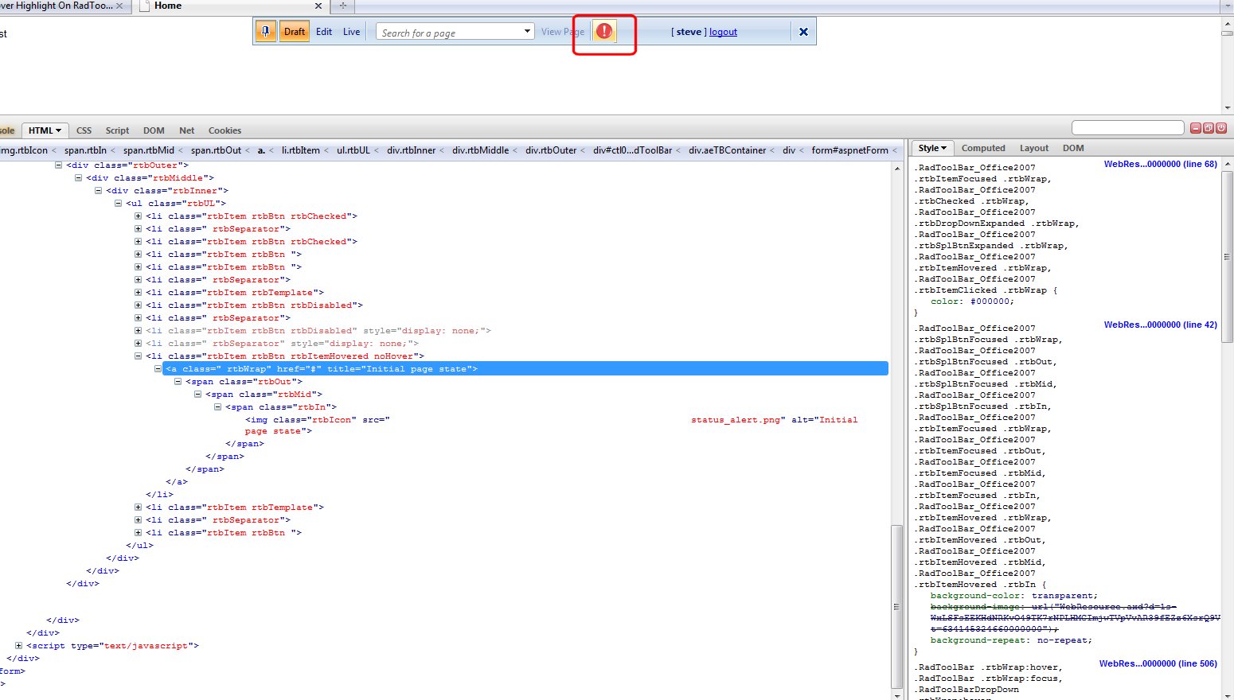
Task: Select ul.rtbUL in the breadcrumb path
Action: click(353, 150)
